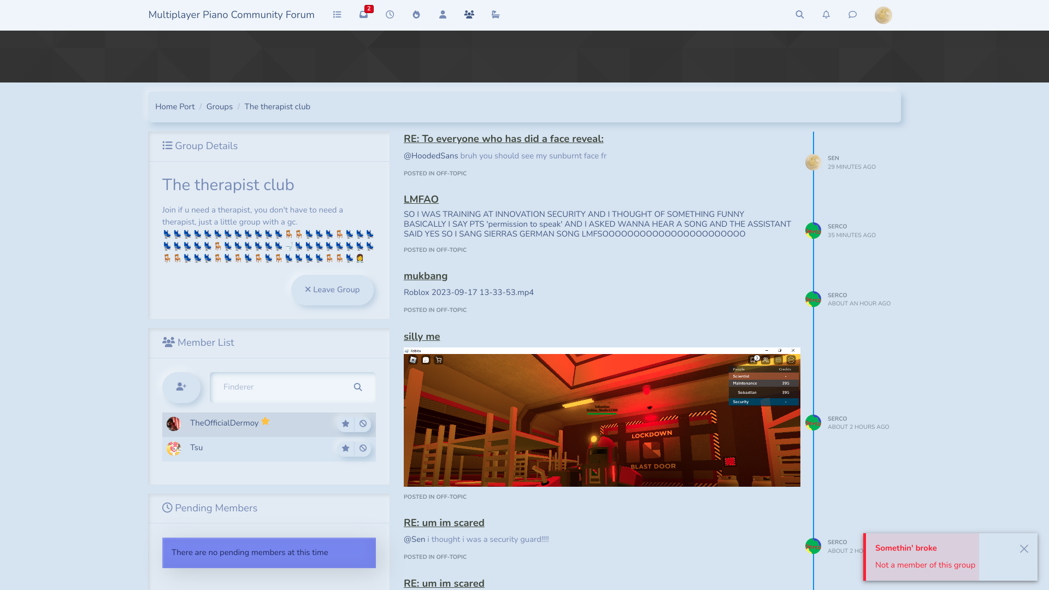This screenshot has width=1049, height=590.
Task: Open the user avatar menu in top bar
Action: coord(883,15)
